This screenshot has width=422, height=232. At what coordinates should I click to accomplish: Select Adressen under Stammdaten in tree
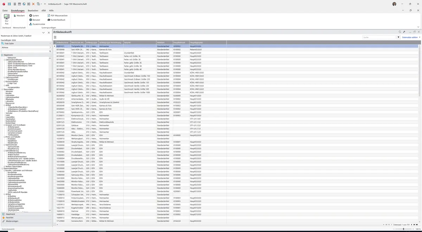click(x=9, y=91)
